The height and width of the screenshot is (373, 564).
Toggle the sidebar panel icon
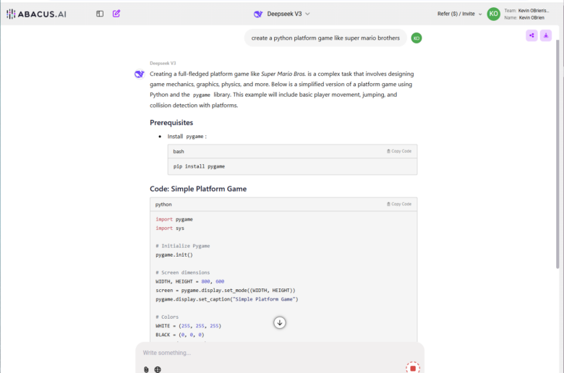pyautogui.click(x=100, y=14)
